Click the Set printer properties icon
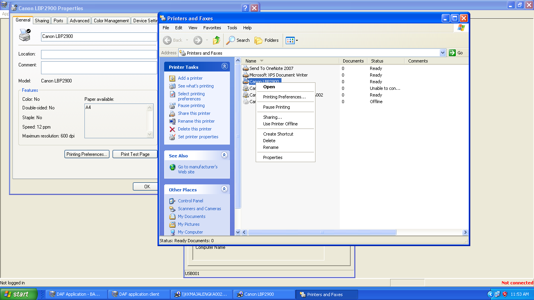534x300 pixels. point(172,137)
